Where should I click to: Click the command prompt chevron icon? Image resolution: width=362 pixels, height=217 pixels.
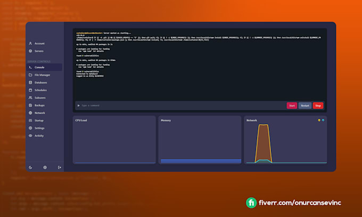click(x=78, y=106)
